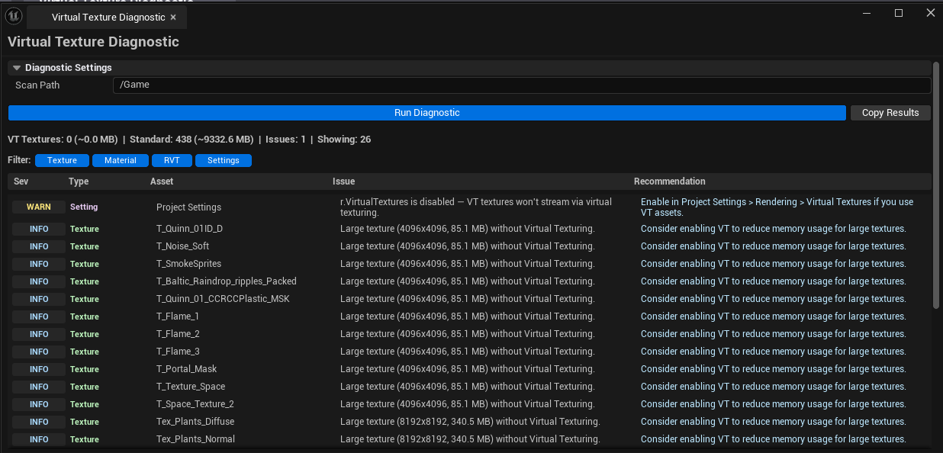Sort by the Type column header
The width and height of the screenshot is (943, 453).
(x=79, y=182)
